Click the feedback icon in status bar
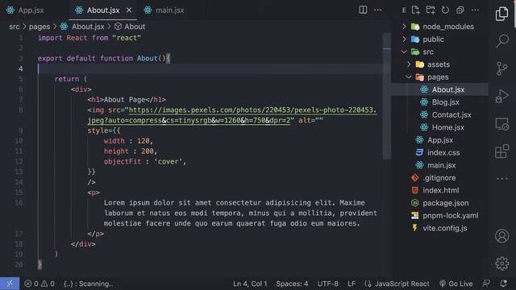 tap(486, 284)
